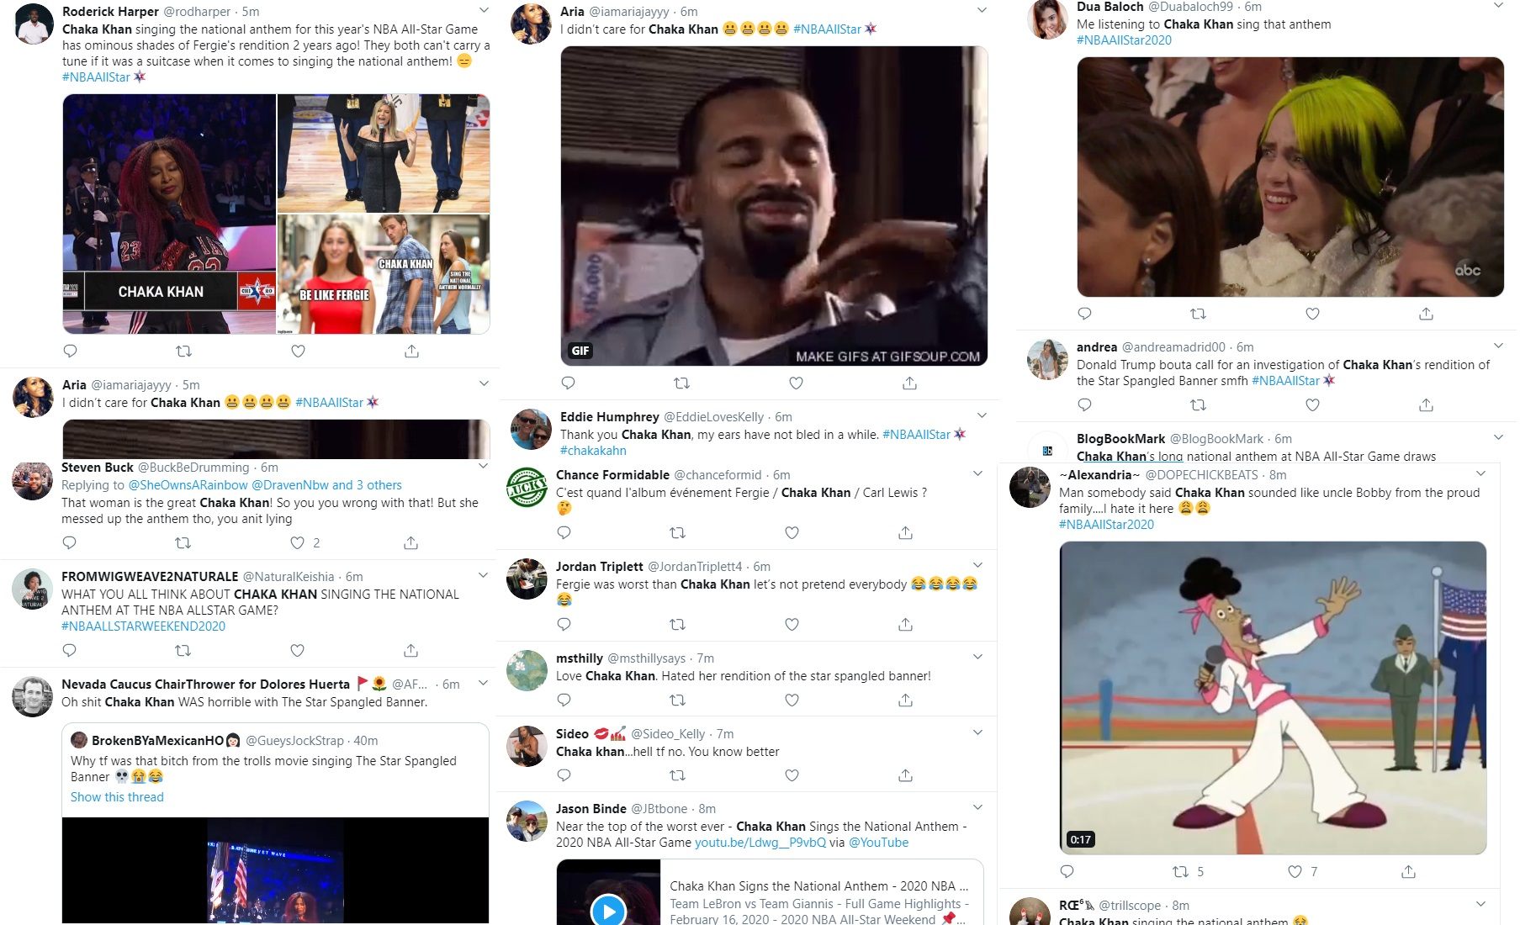Open the Be Like Fergie meme image
Image resolution: width=1520 pixels, height=925 pixels.
[384, 274]
